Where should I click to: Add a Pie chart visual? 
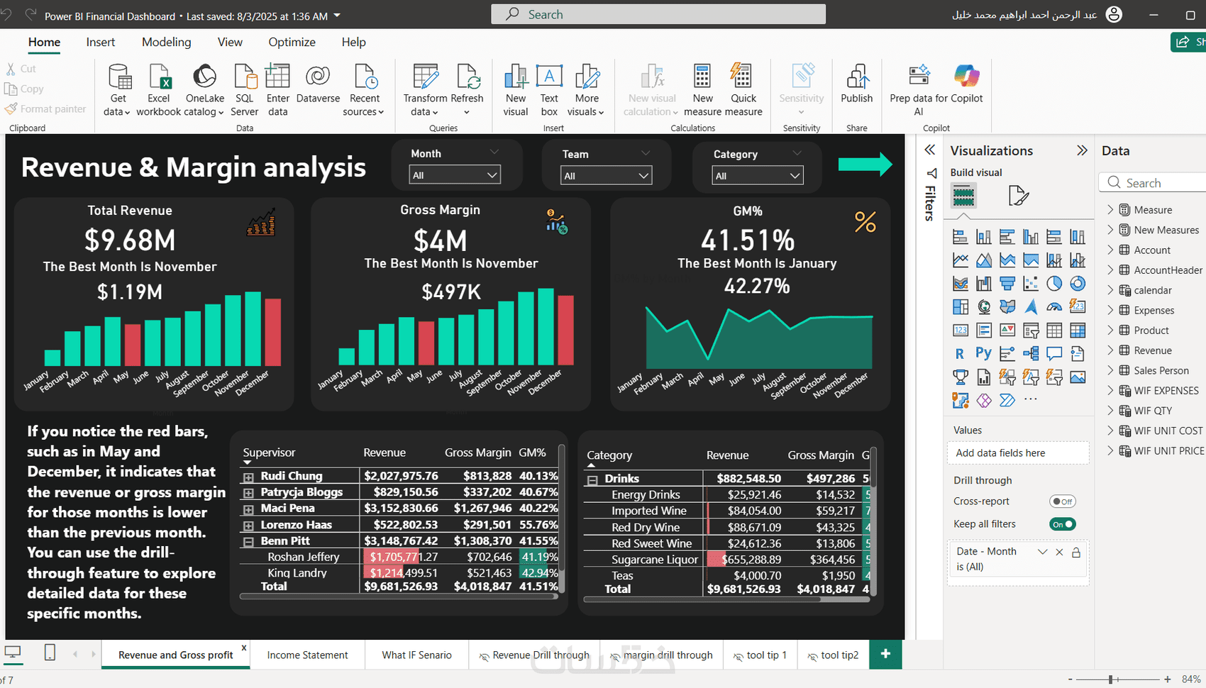pyautogui.click(x=1054, y=284)
